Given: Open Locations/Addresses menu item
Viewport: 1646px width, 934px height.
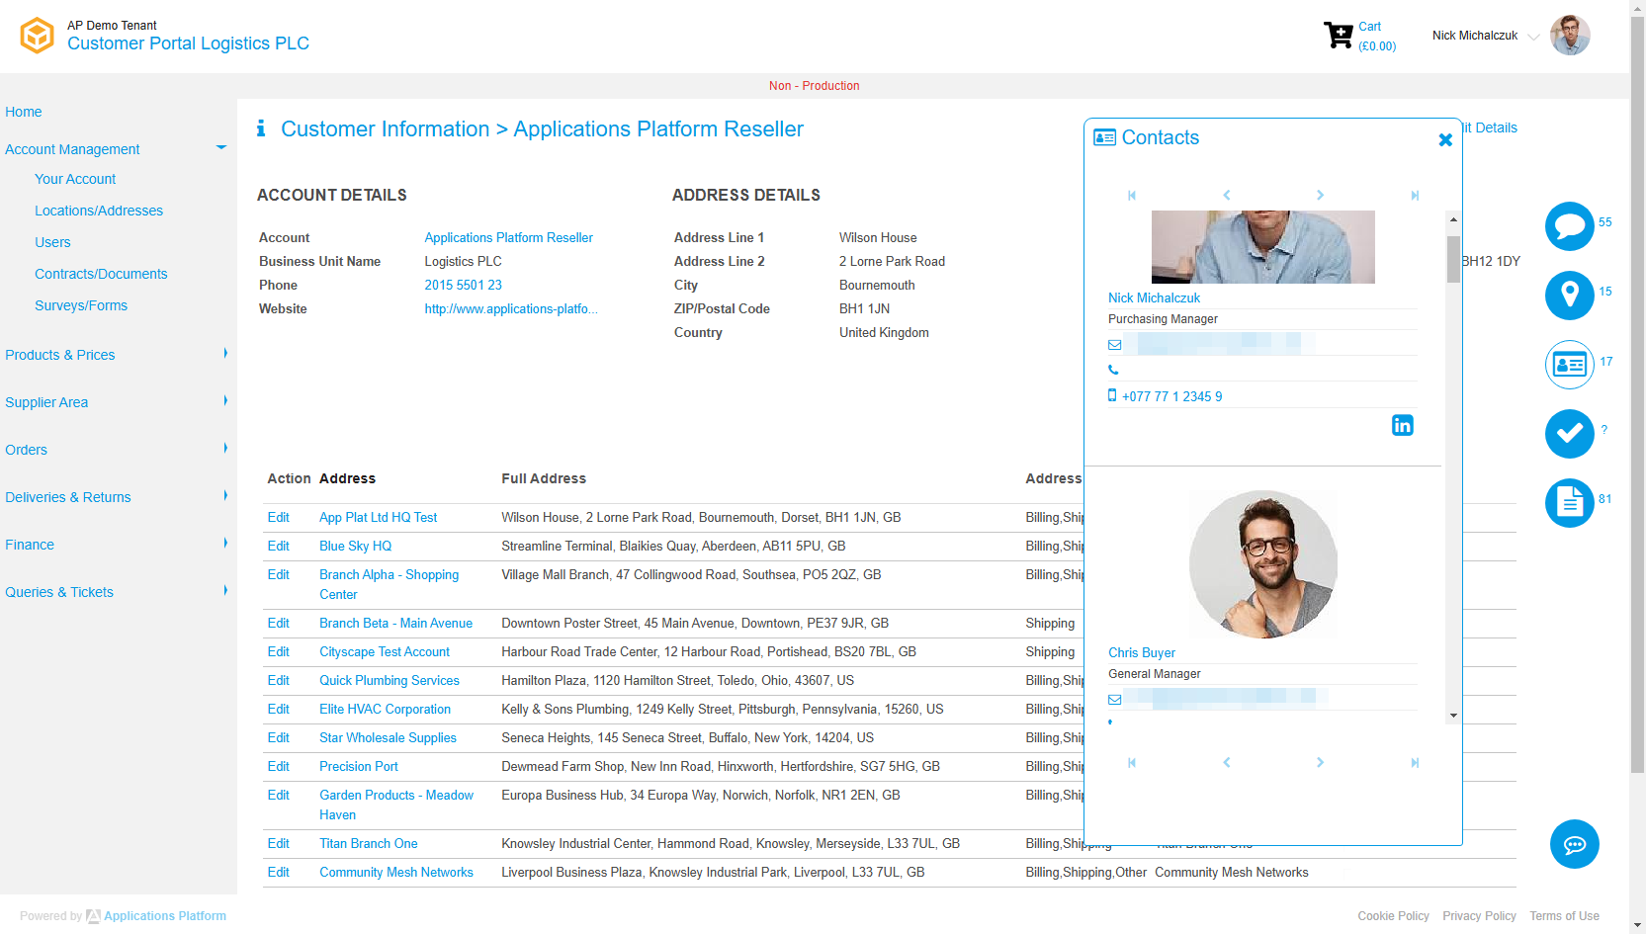Looking at the screenshot, I should tap(99, 211).
